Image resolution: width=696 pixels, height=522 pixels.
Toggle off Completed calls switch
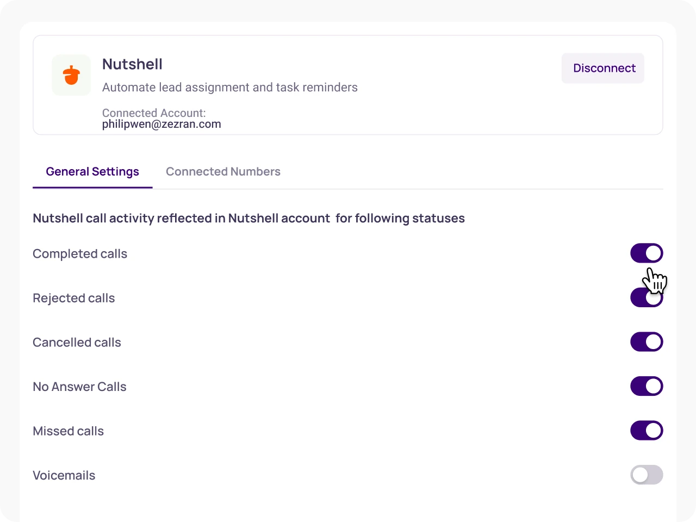[x=647, y=253]
